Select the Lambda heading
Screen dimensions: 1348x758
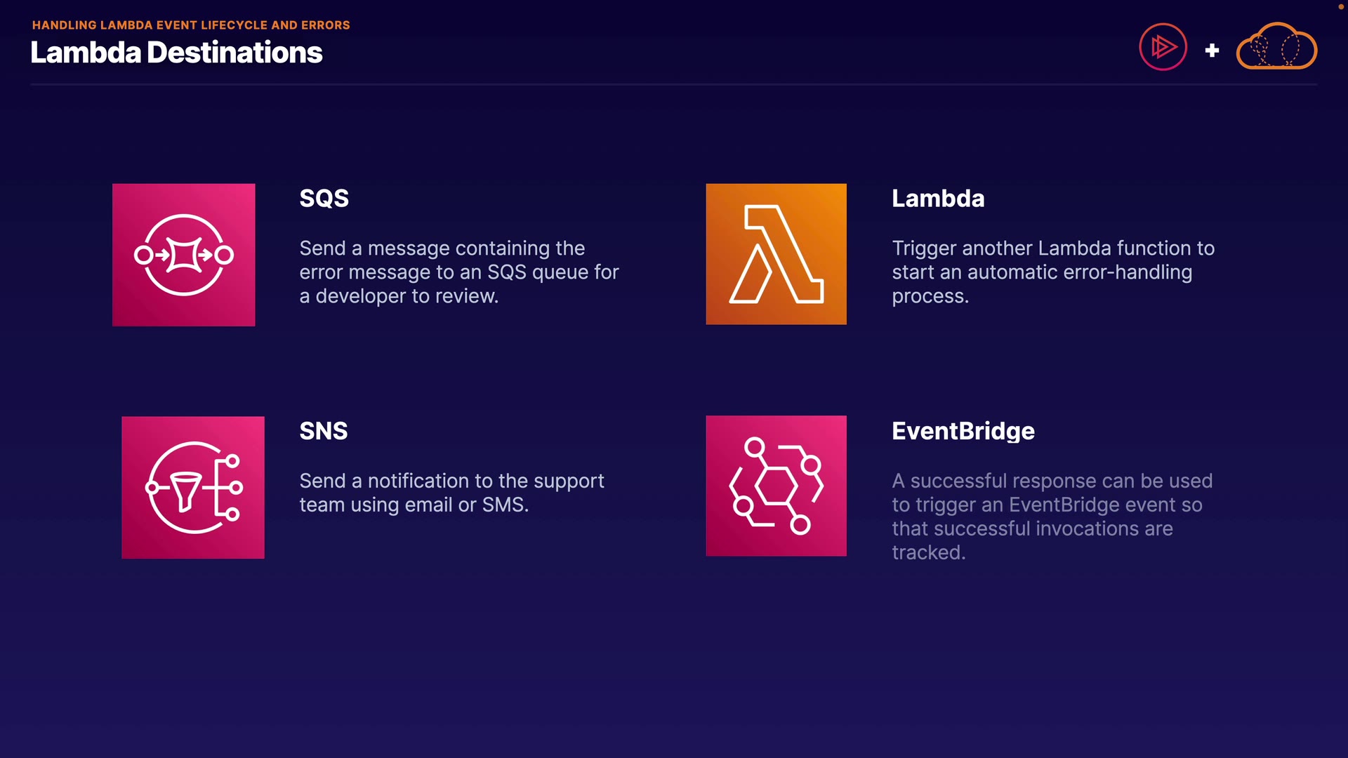(938, 199)
